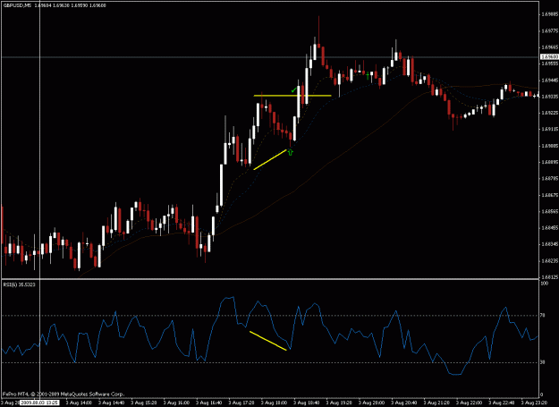559x407 pixels.
Task: Click time axis label 3 Aug 16:40
Action: pos(208,403)
